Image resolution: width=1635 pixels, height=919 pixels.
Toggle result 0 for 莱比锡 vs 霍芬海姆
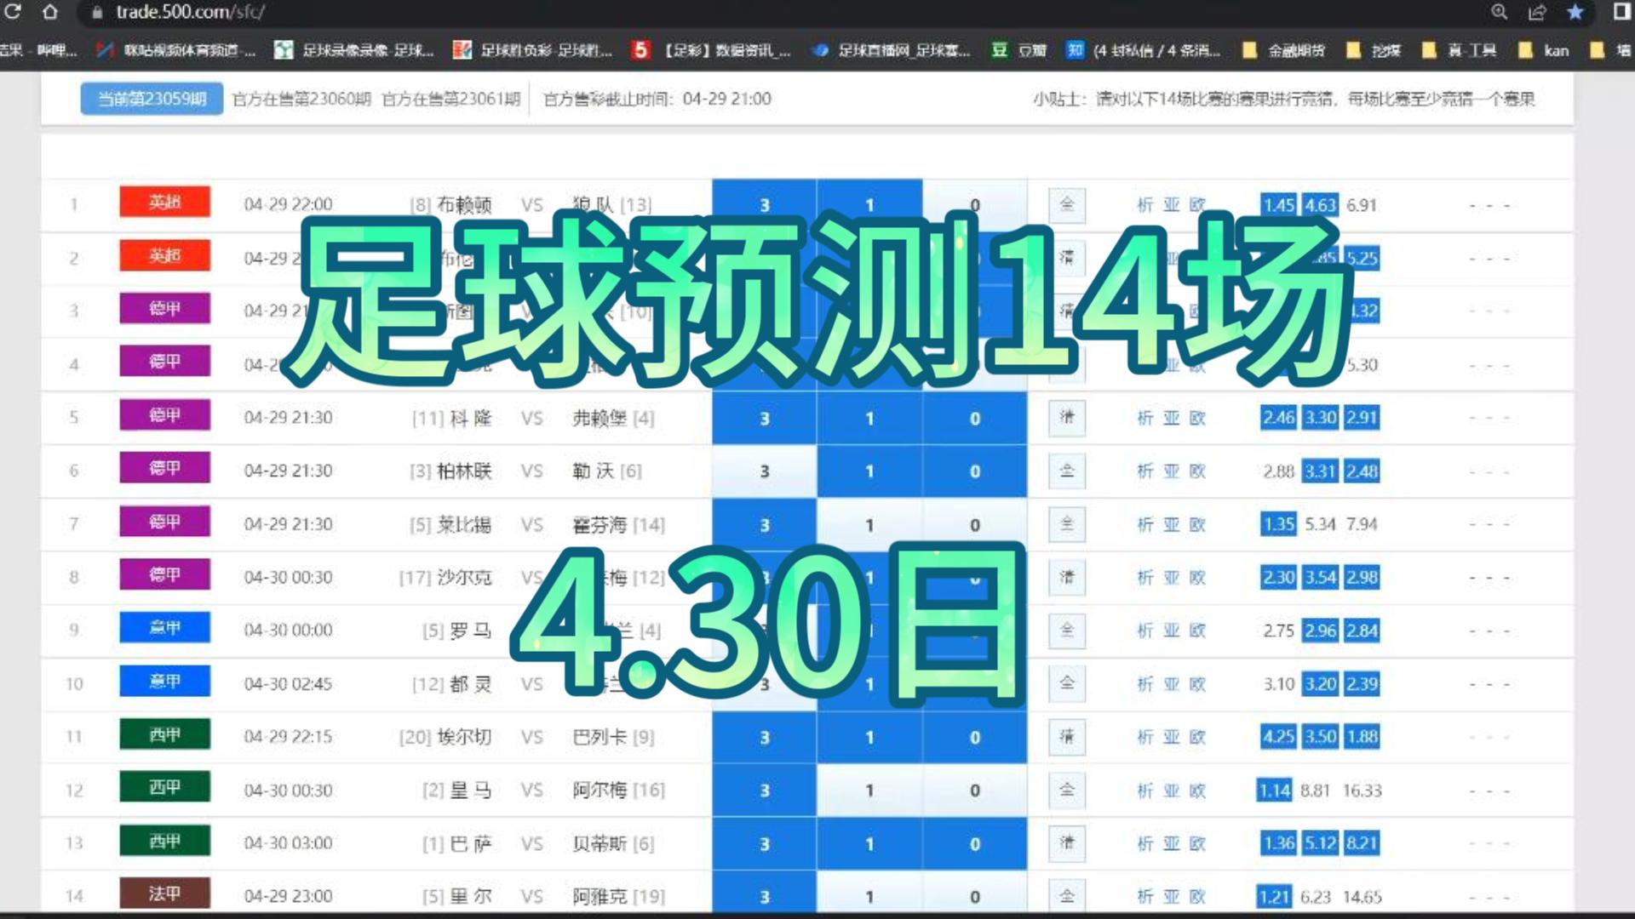tap(975, 525)
